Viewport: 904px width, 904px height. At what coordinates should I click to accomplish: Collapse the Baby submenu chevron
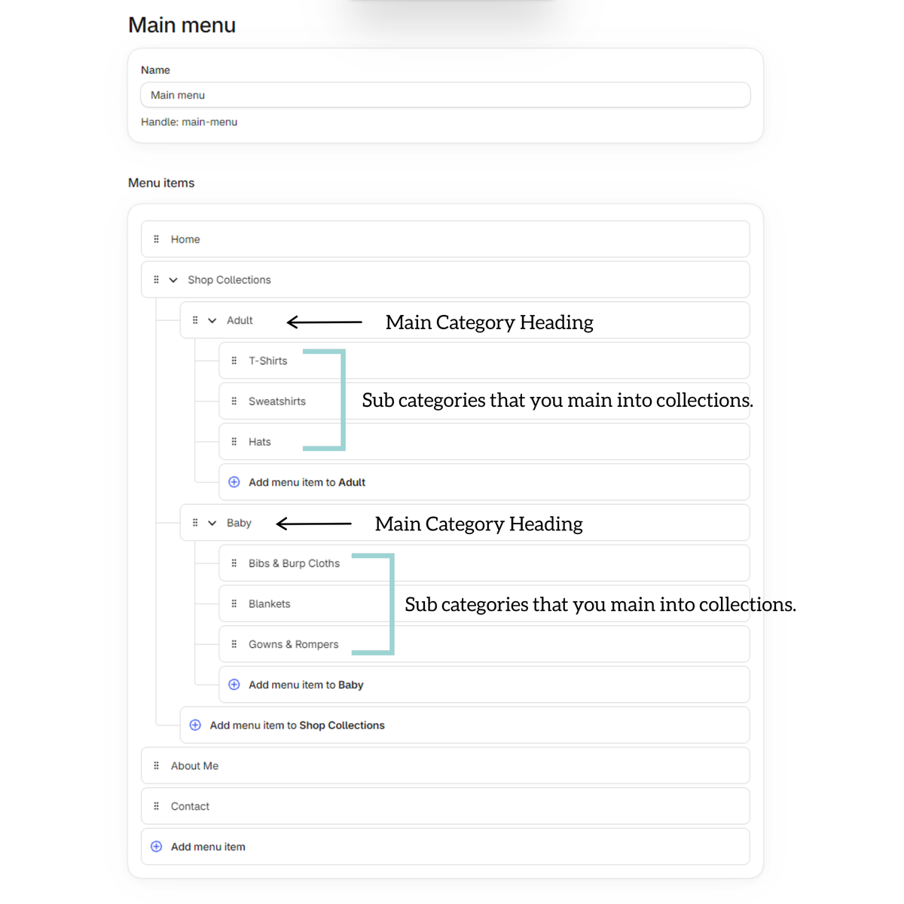click(x=212, y=523)
